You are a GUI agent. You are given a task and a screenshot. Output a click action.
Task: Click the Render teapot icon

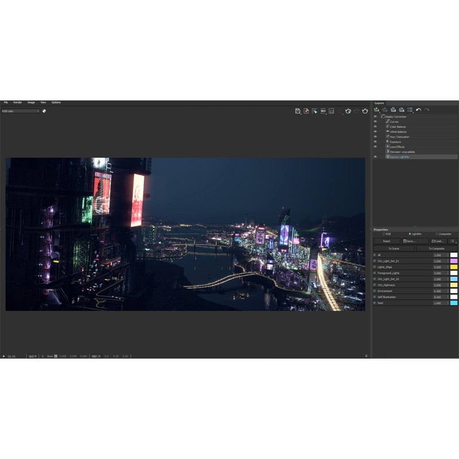[x=364, y=111]
